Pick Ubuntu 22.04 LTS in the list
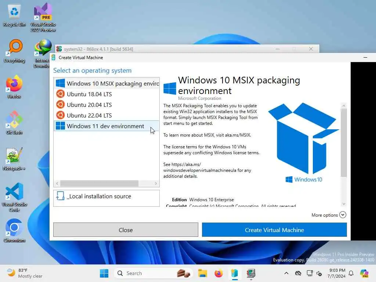Screen dimensions: 376x282 click(106, 115)
